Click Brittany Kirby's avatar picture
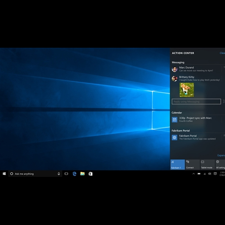This screenshot has width=225, height=225. 175,78
